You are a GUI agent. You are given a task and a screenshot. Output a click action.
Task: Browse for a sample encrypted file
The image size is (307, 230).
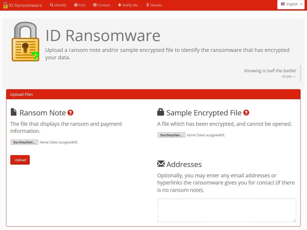pos(171,135)
